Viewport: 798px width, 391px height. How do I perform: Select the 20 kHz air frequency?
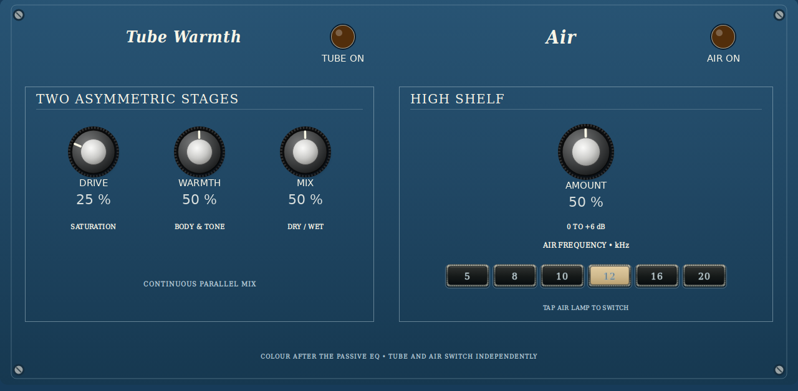(704, 276)
